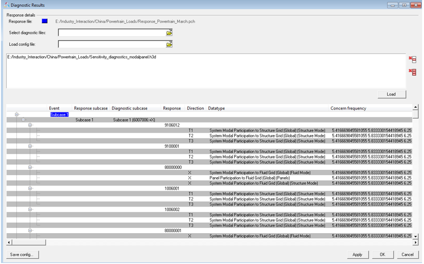Click the Apply button

tap(357, 254)
